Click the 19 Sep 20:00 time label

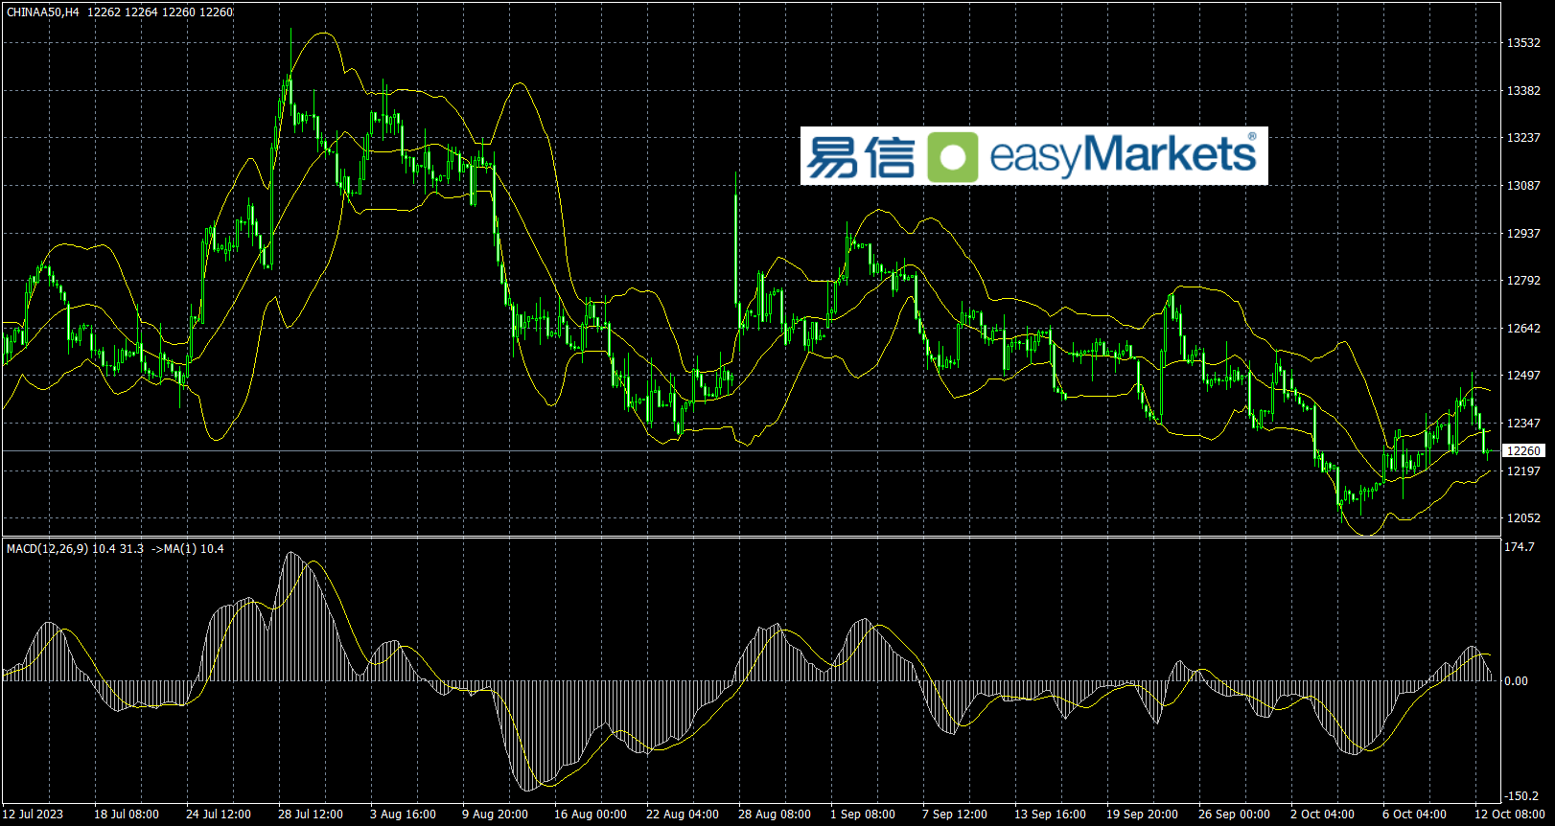(1143, 815)
